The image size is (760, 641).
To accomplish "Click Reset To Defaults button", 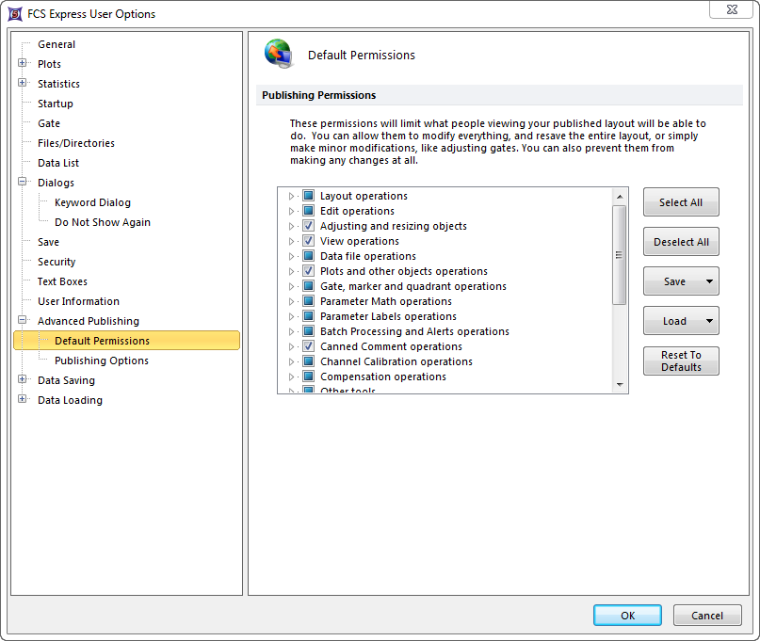I will click(681, 361).
